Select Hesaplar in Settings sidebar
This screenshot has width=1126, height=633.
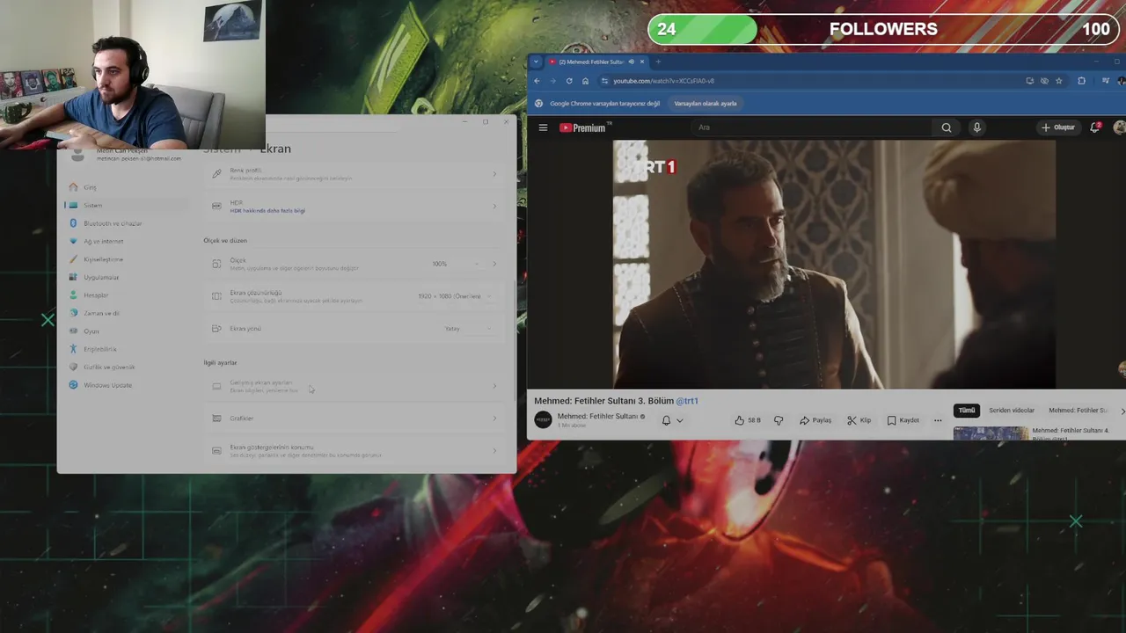[x=125, y=295]
